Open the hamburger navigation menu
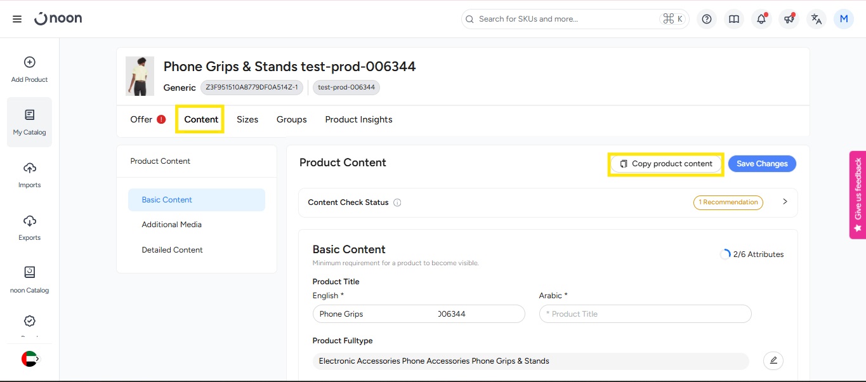The height and width of the screenshot is (382, 866). point(17,19)
